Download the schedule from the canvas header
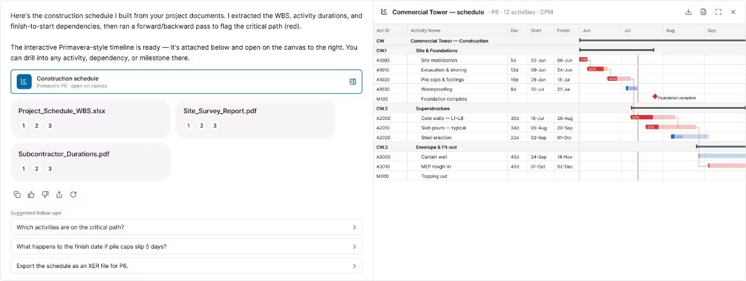The height and width of the screenshot is (281, 746). coord(688,12)
